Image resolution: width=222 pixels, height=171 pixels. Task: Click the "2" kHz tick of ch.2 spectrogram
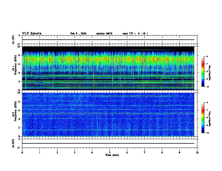[x=19, y=128]
